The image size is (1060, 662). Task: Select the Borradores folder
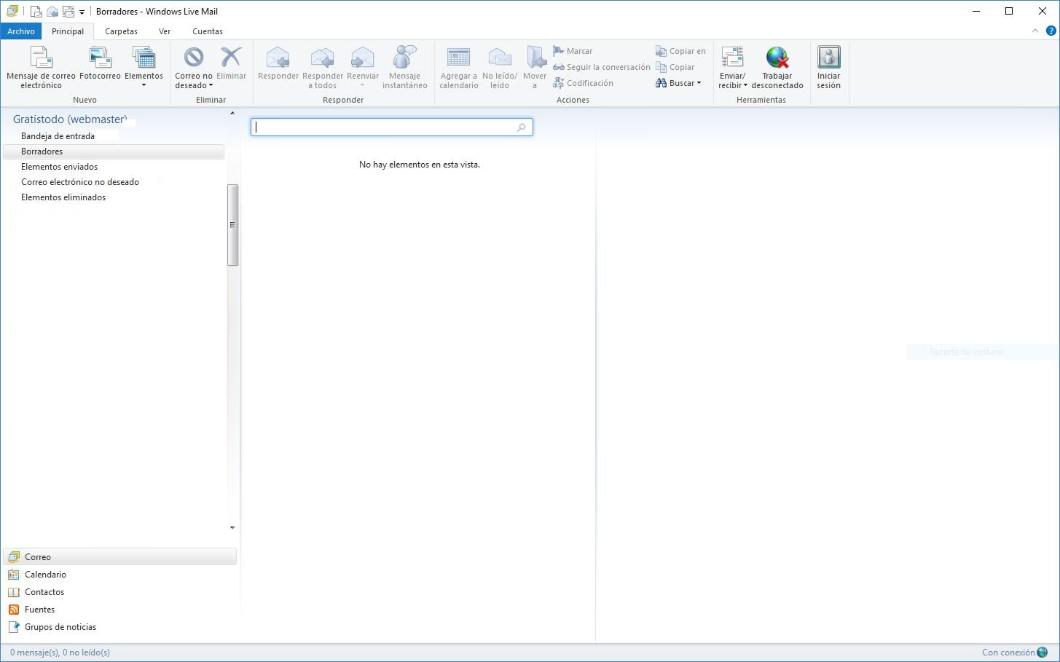[114, 151]
